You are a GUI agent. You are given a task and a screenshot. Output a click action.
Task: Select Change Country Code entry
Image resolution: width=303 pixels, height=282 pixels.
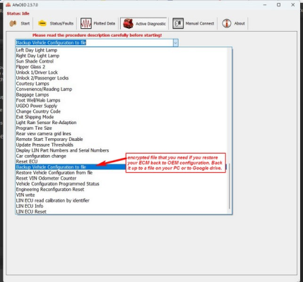click(38, 111)
